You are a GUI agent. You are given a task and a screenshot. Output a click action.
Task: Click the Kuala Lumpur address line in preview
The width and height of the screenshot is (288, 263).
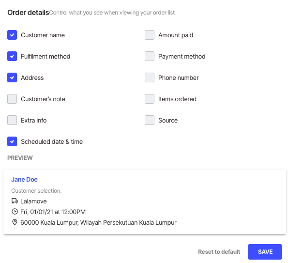click(x=98, y=223)
